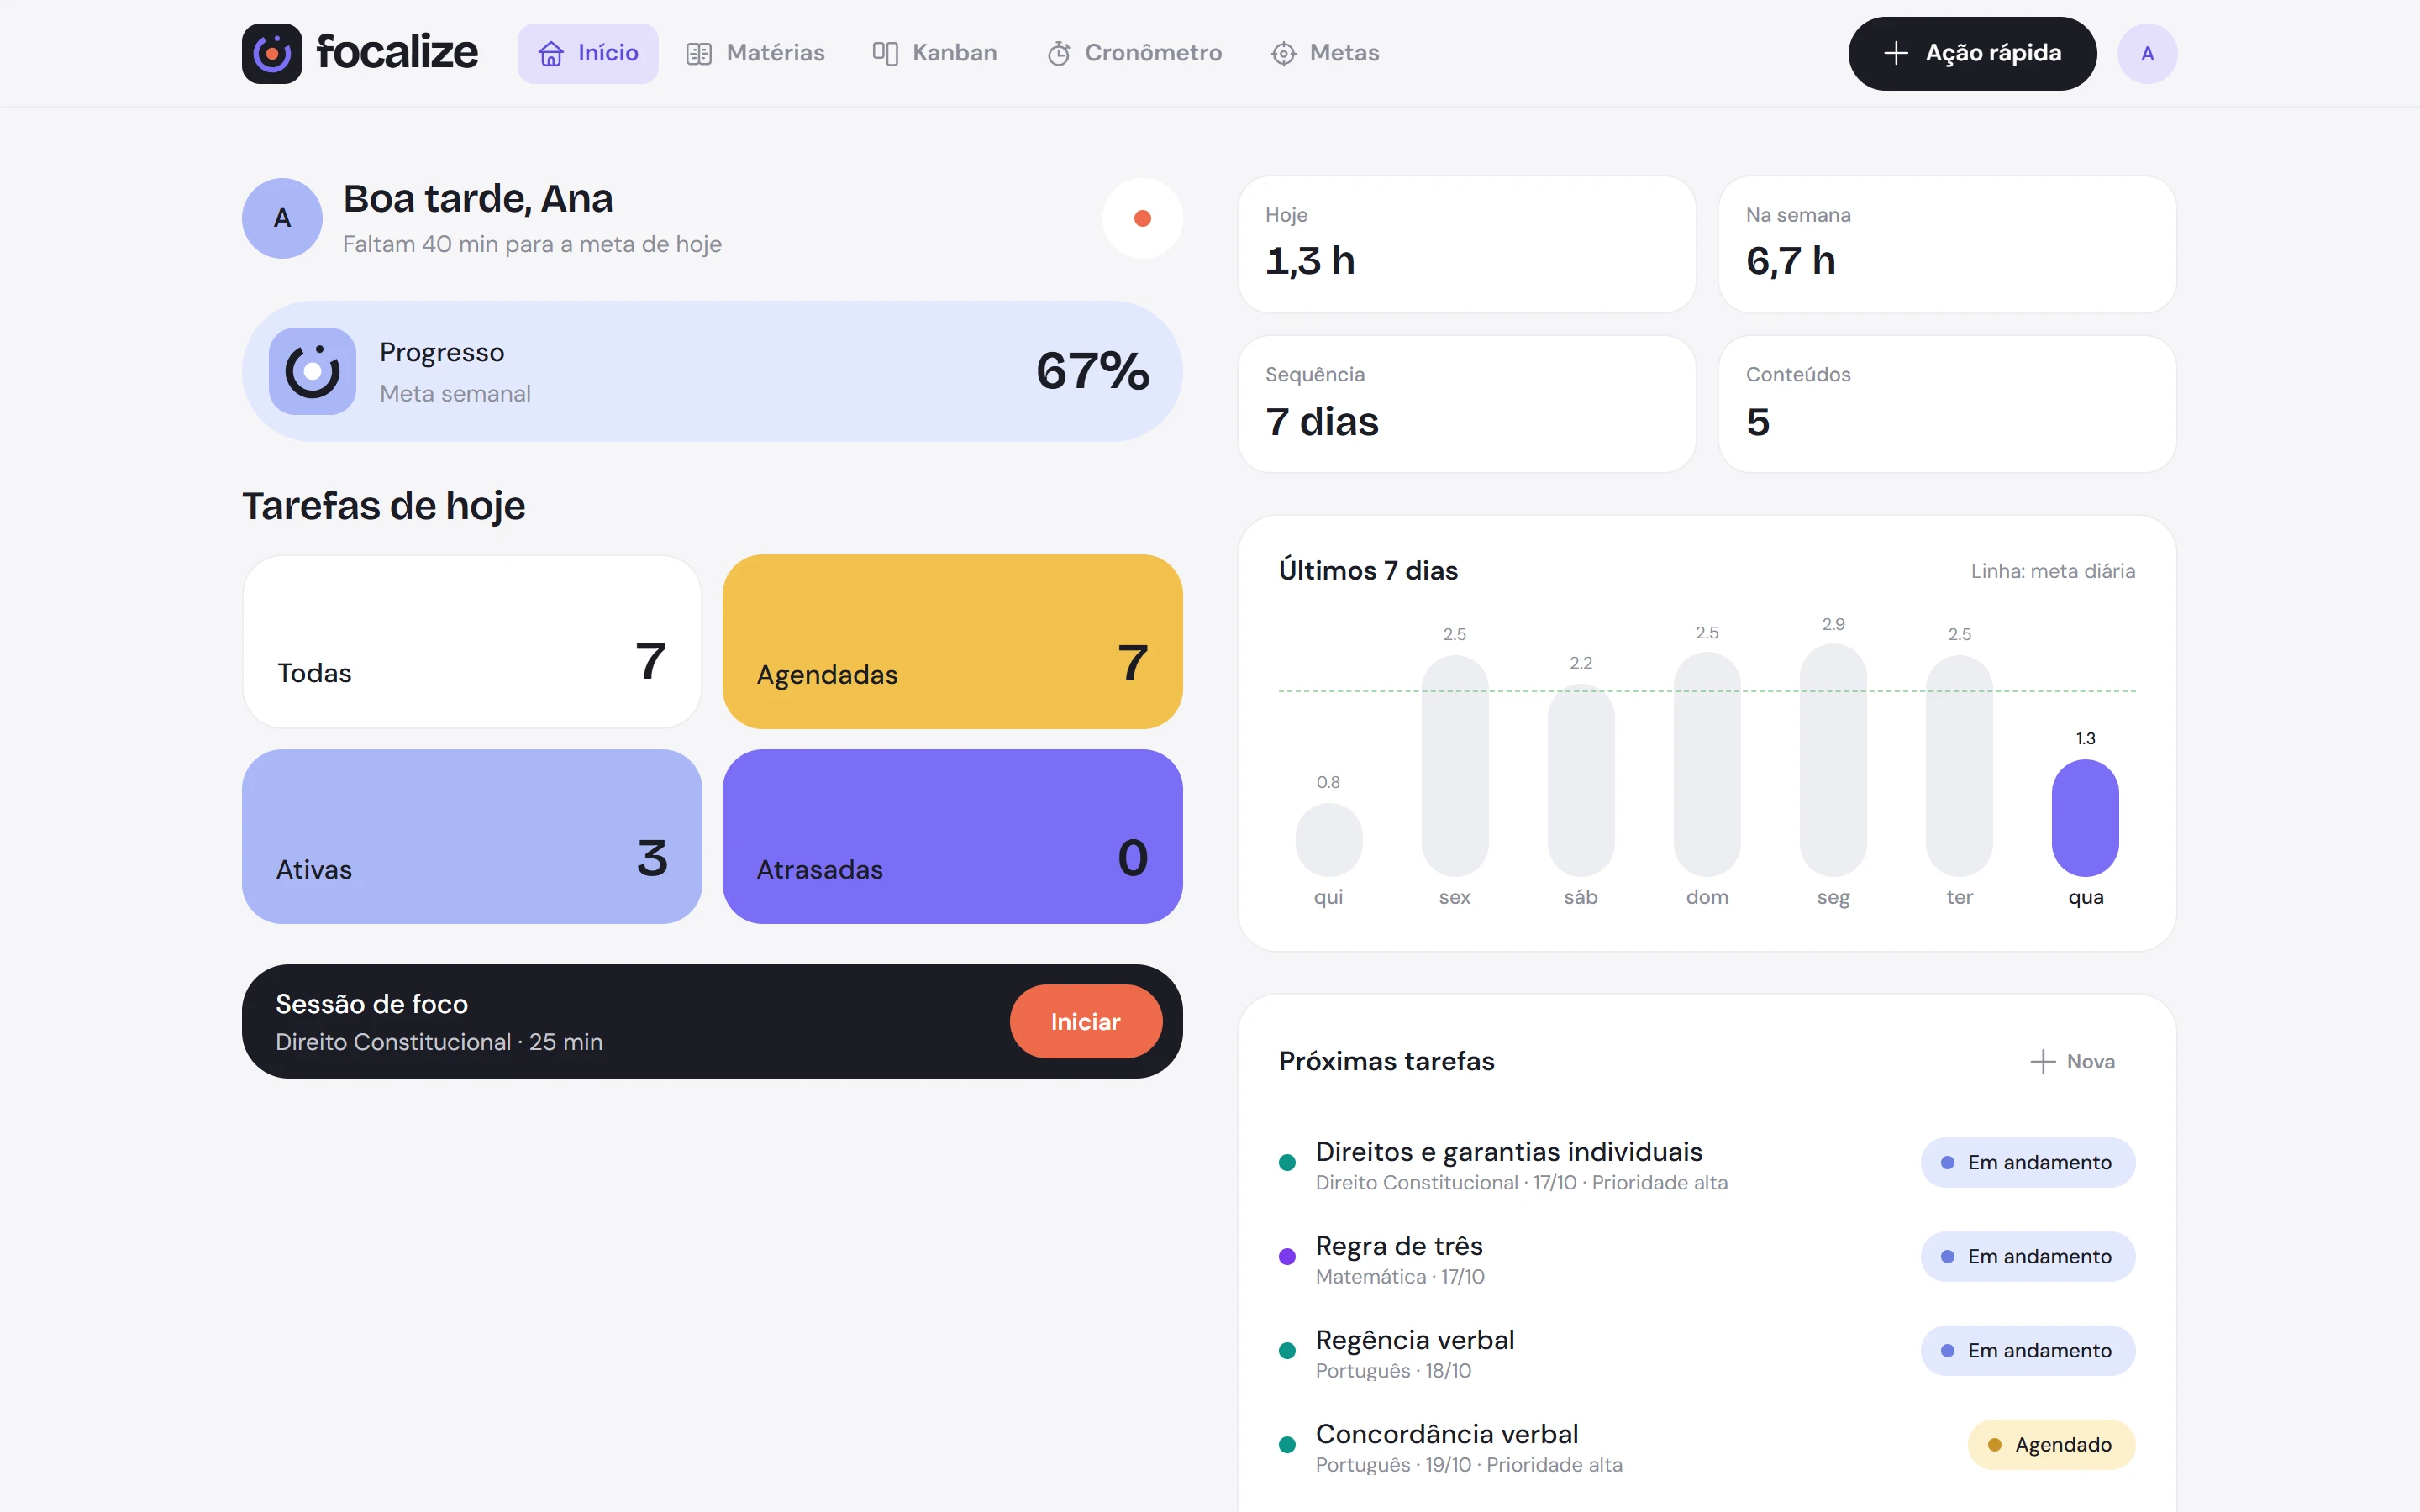Screen dimensions: 2420x1512
Task: Click the red dot notification button
Action: pyautogui.click(x=1142, y=218)
